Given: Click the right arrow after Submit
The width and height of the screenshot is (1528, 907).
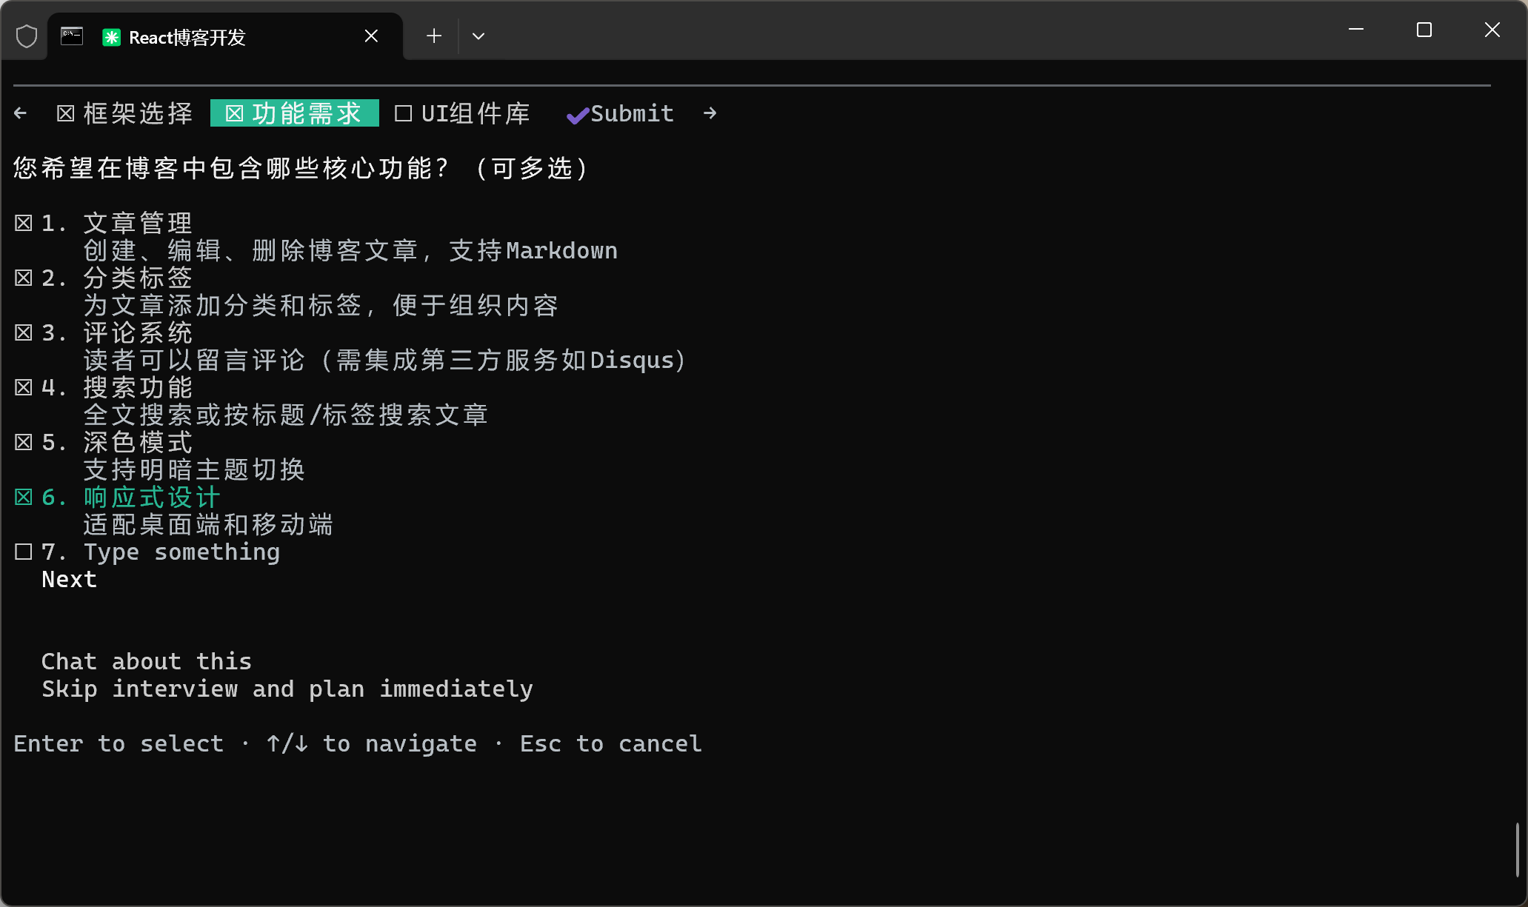Looking at the screenshot, I should 710,113.
